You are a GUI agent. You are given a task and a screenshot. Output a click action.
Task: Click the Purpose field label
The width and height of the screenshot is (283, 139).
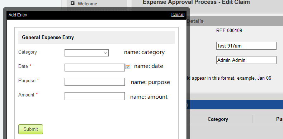[x=27, y=80]
